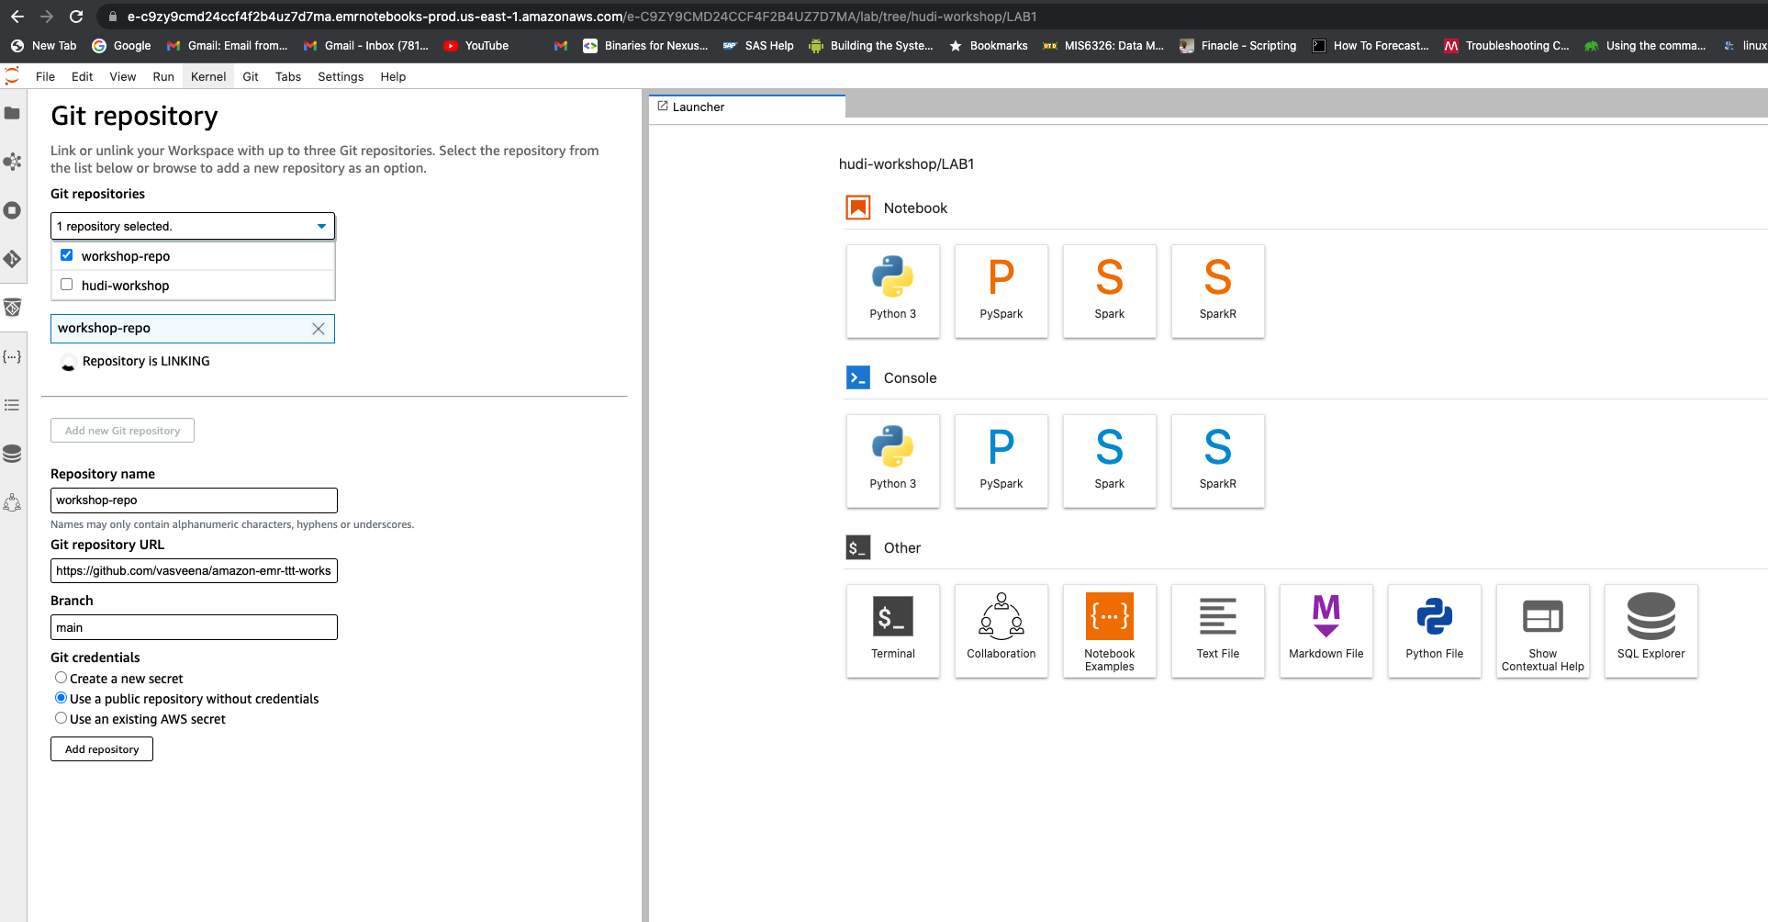Screen dimensions: 1768x922
Task: Uncheck the workshop-repo checkbox
Action: [66, 255]
